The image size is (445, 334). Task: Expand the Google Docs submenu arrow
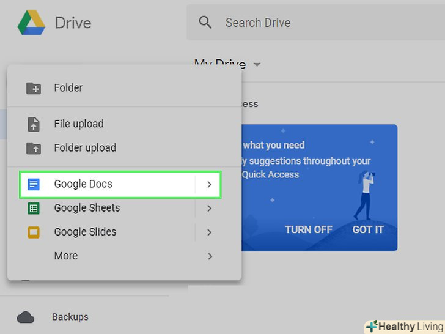210,184
